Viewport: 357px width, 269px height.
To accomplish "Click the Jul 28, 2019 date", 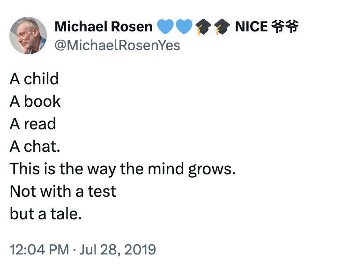I will [116, 249].
